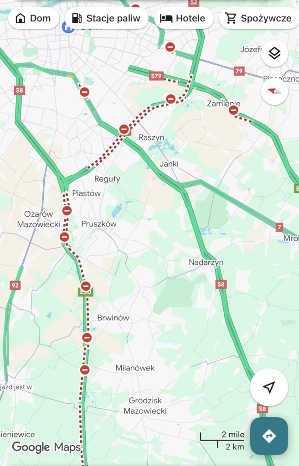Tap the Grodzisk Mazowiecki label
Screen dimensions: 299x466
coord(145,405)
